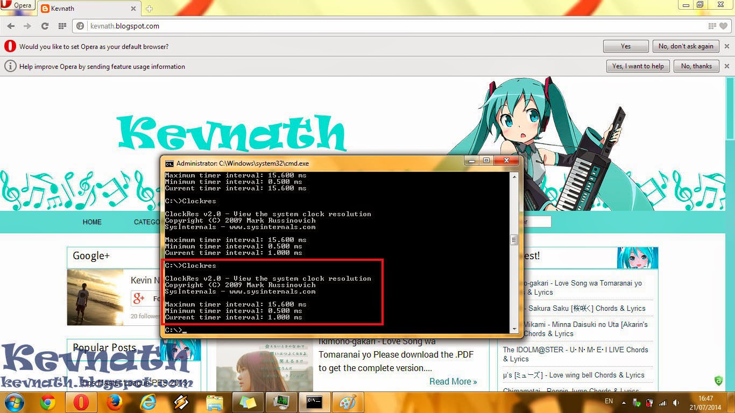Image resolution: width=735 pixels, height=413 pixels.
Task: Launch Winamp from the taskbar
Action: click(181, 402)
